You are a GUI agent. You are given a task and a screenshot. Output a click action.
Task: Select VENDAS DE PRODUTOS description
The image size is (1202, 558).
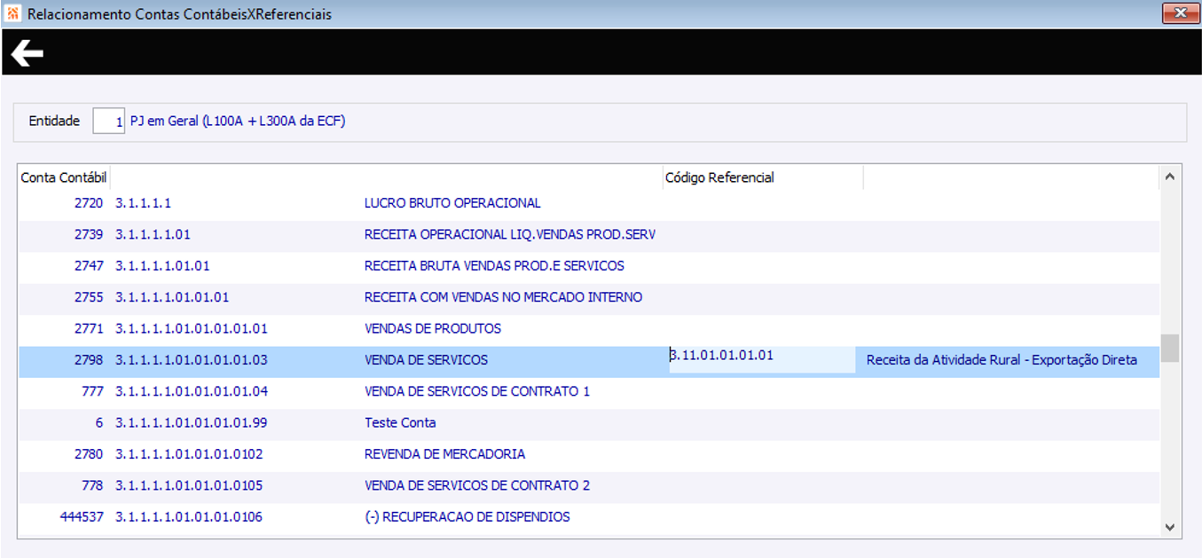[433, 328]
